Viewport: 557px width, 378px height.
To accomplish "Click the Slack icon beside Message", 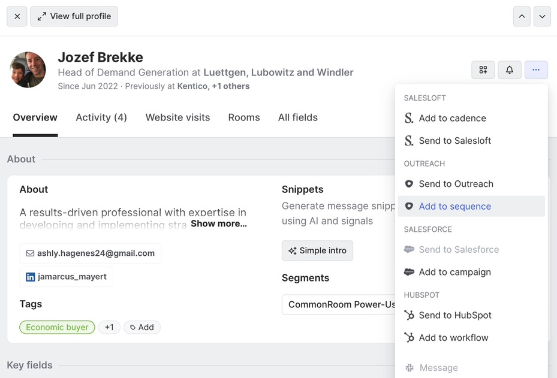I will point(410,368).
